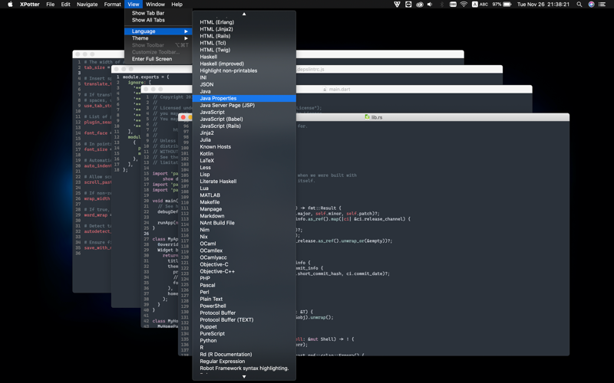614x383 pixels.
Task: Choose Show All Tabs
Action: tap(158, 20)
